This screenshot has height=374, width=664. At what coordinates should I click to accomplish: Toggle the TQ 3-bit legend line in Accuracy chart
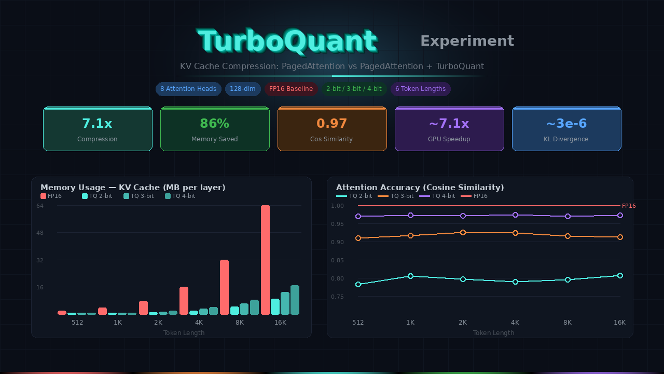(383, 196)
